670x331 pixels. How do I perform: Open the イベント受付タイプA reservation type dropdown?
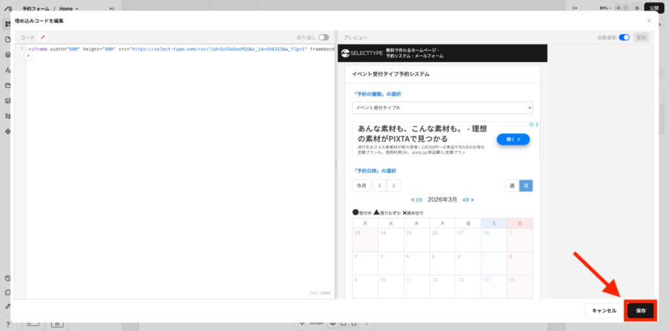(442, 108)
